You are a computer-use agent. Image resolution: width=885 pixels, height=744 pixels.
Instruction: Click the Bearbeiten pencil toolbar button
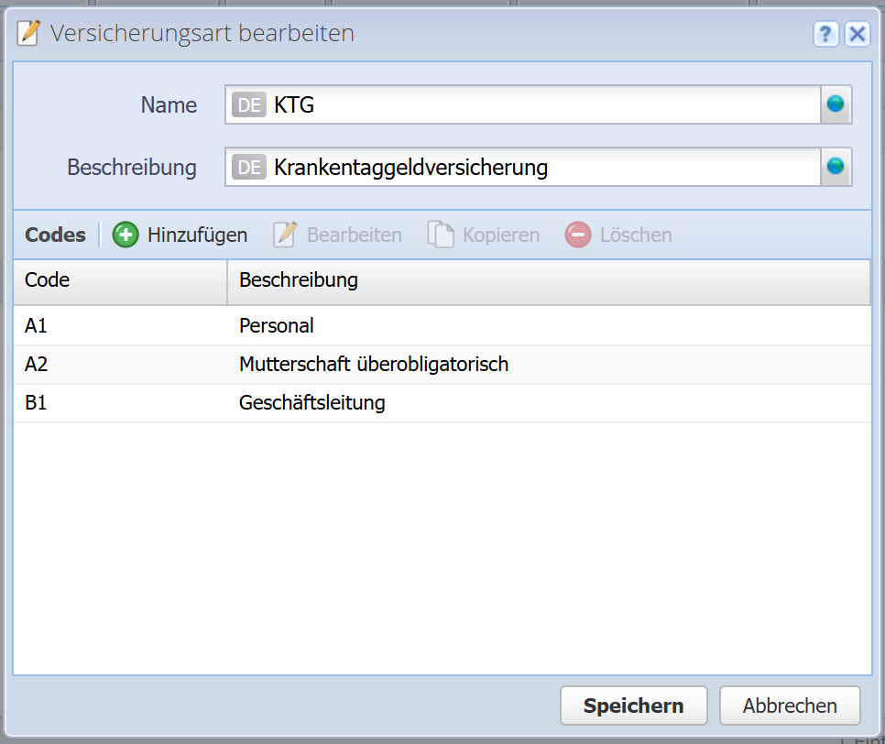pos(338,235)
